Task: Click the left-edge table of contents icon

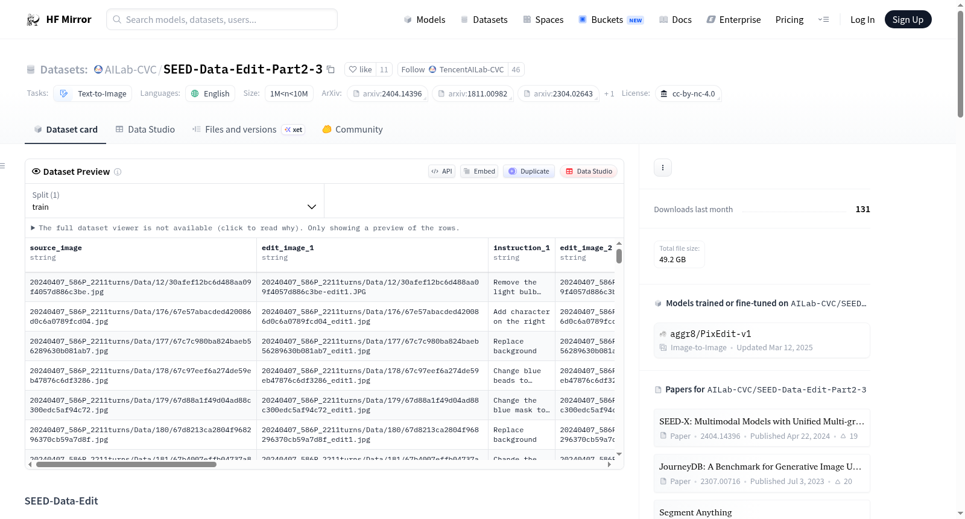Action: tap(2, 166)
